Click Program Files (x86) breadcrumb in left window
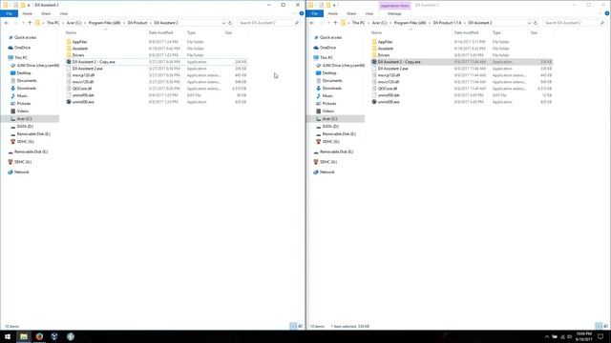Viewport: 611px width, 343px height. [x=104, y=23]
